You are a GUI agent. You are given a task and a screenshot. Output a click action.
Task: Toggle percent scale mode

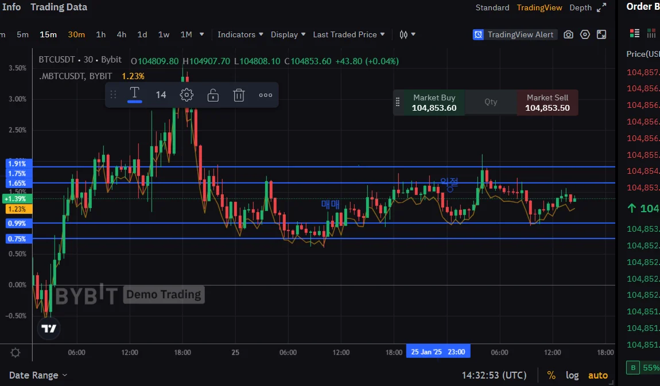(x=551, y=375)
